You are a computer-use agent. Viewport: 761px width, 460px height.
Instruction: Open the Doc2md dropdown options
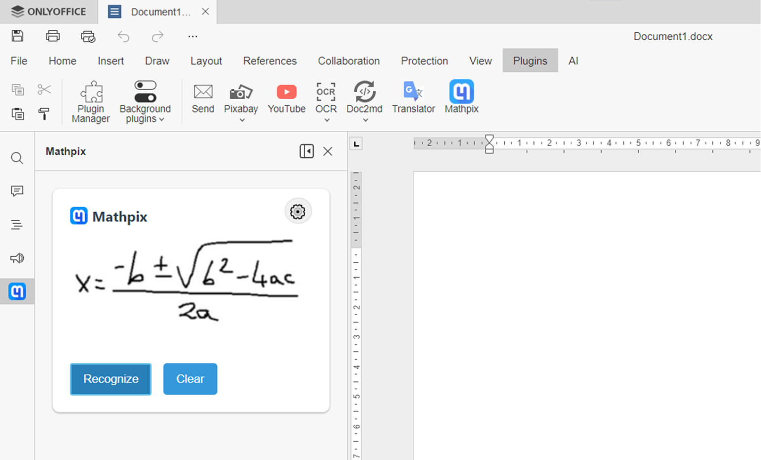pyautogui.click(x=364, y=119)
